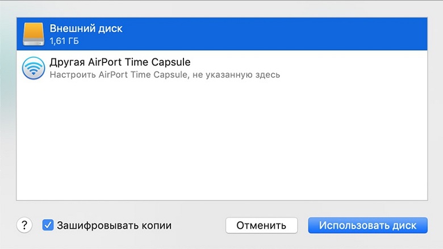Confirm with the Использовать диск button
This screenshot has height=249, width=443.
point(367,225)
